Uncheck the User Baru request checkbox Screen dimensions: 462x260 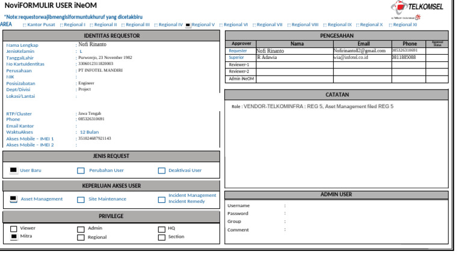coord(13,171)
